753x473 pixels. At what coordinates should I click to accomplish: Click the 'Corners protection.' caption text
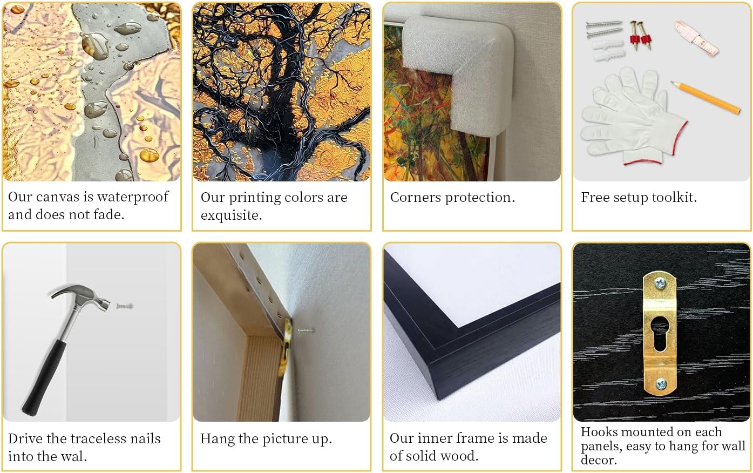[452, 198]
